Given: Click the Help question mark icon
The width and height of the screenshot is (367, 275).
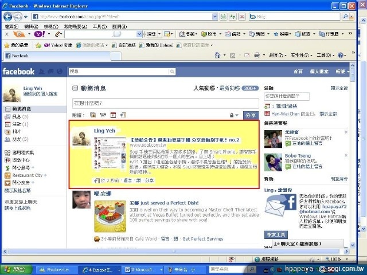Looking at the screenshot, I should click(341, 56).
